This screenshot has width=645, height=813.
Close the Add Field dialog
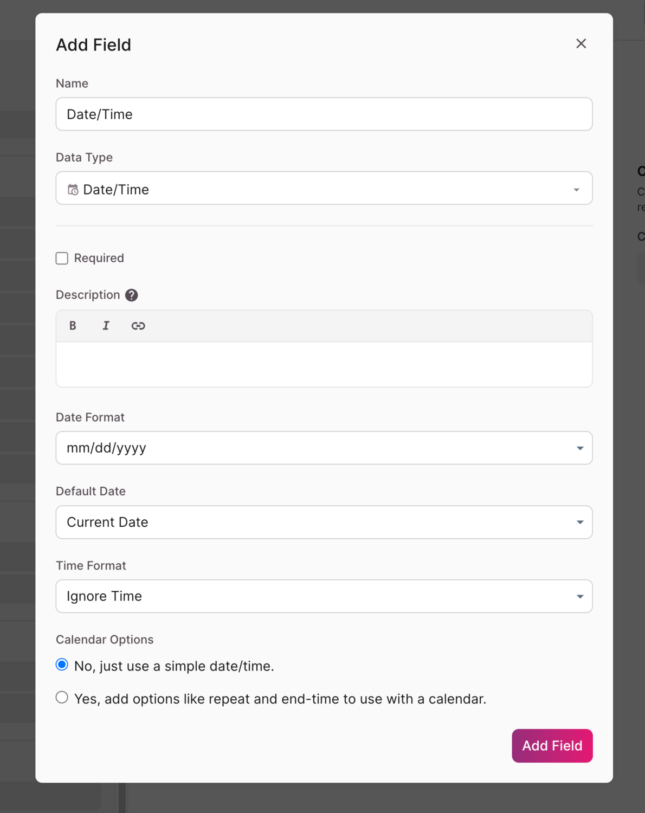tap(581, 44)
